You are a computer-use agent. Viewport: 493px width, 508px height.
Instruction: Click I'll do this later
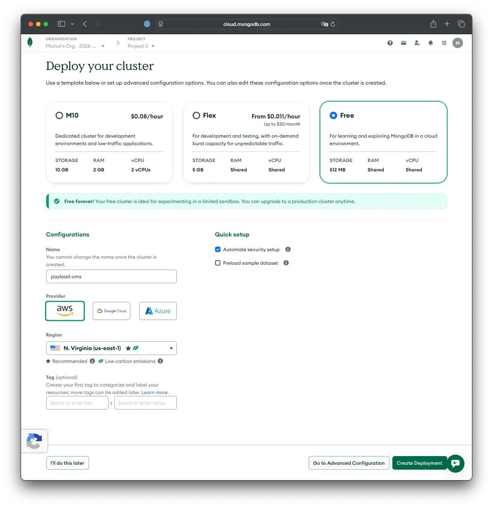point(68,463)
